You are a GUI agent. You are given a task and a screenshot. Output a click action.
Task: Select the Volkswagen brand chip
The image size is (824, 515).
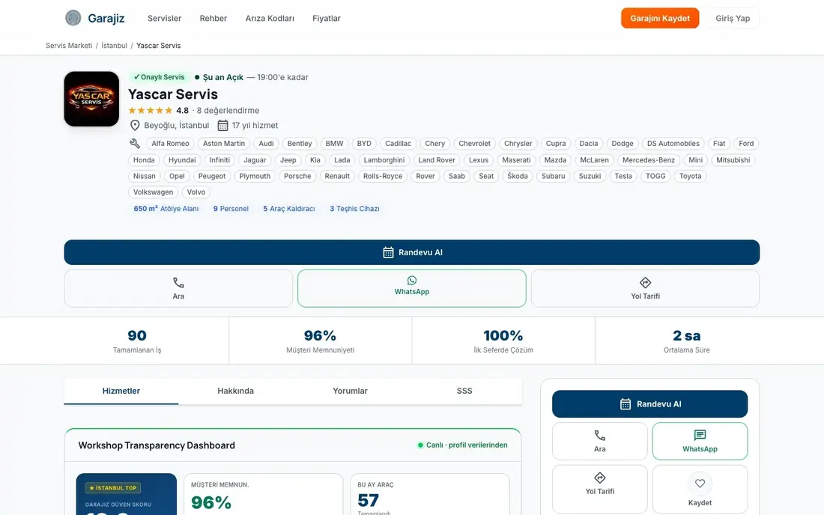pos(153,192)
